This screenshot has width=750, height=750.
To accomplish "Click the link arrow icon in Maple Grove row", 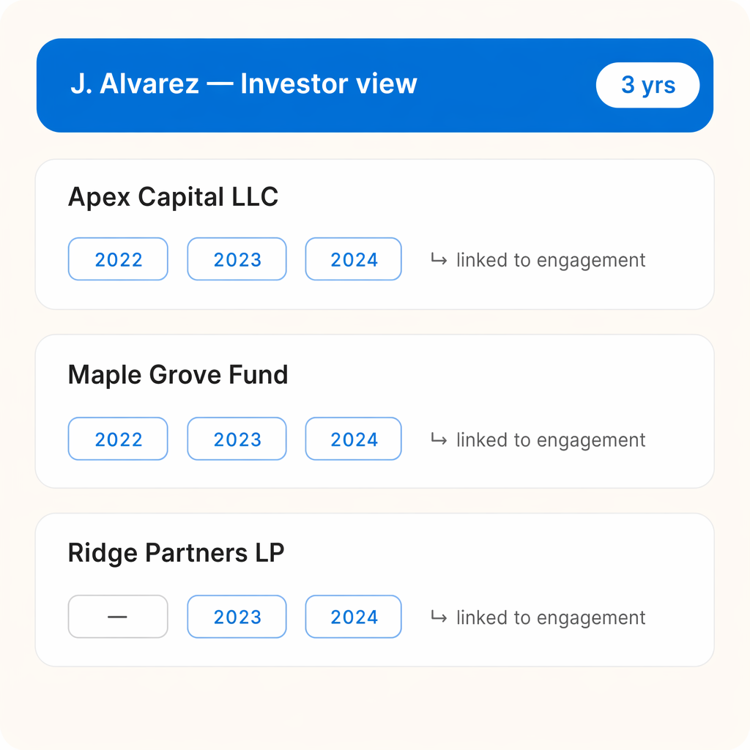I will [439, 439].
